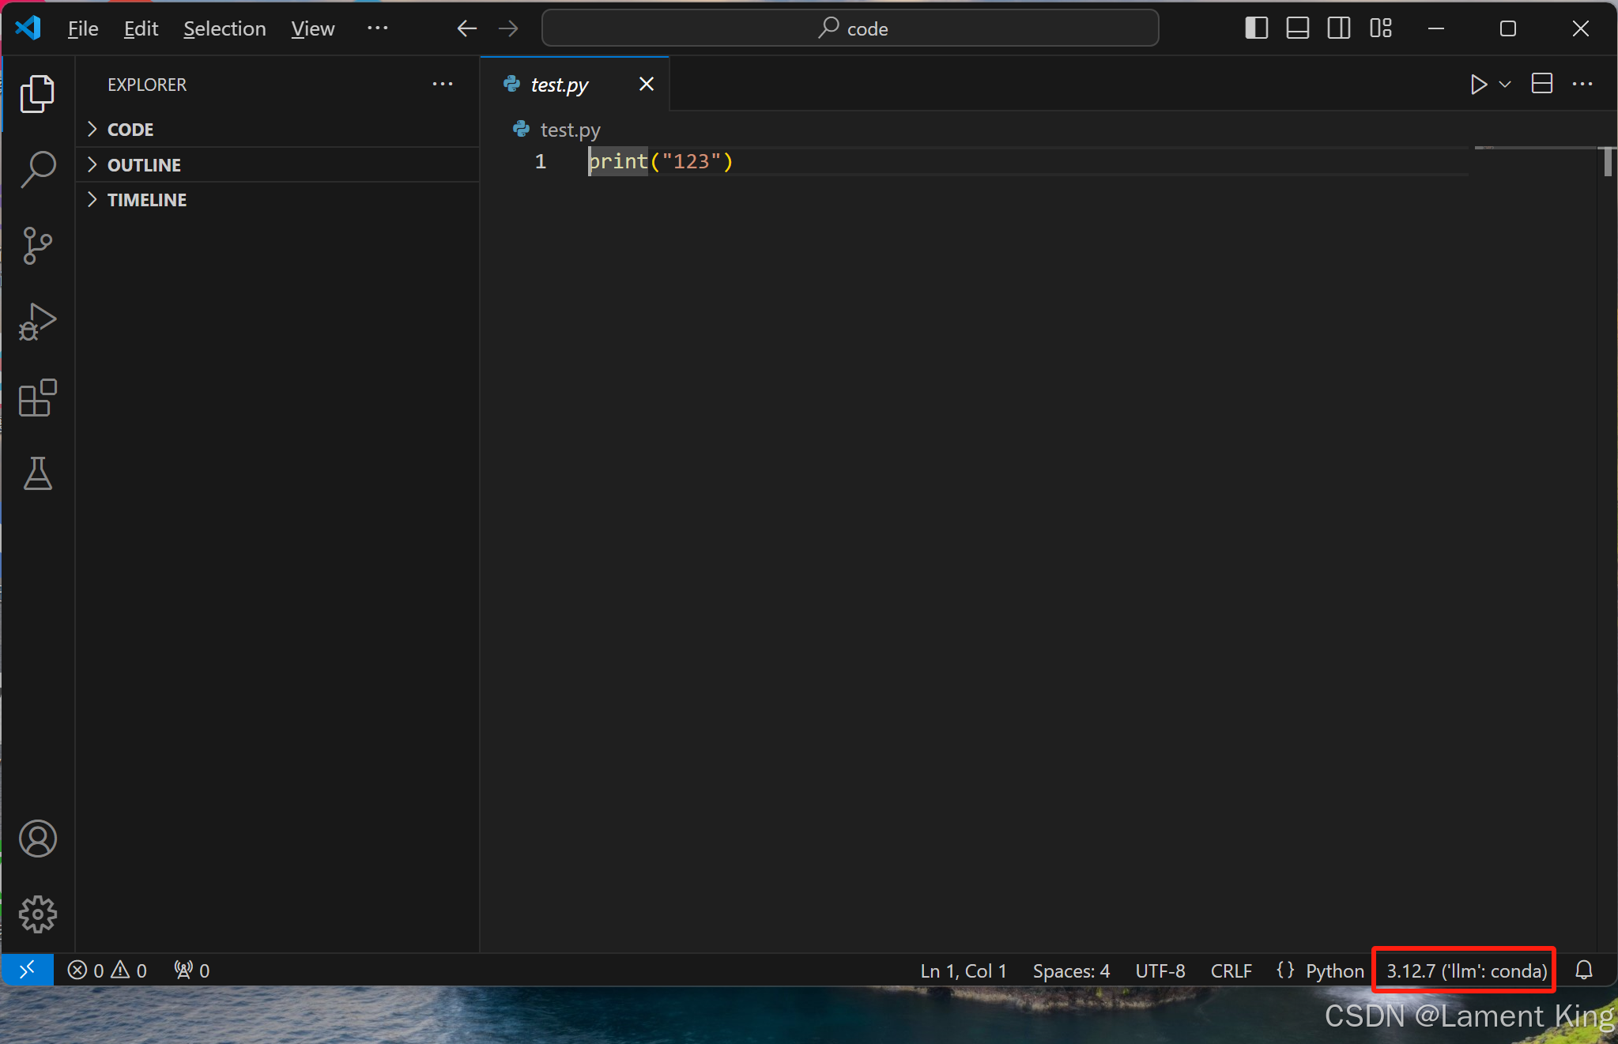The image size is (1618, 1044).
Task: Toggle the bottom panel layout button
Action: [x=1297, y=28]
